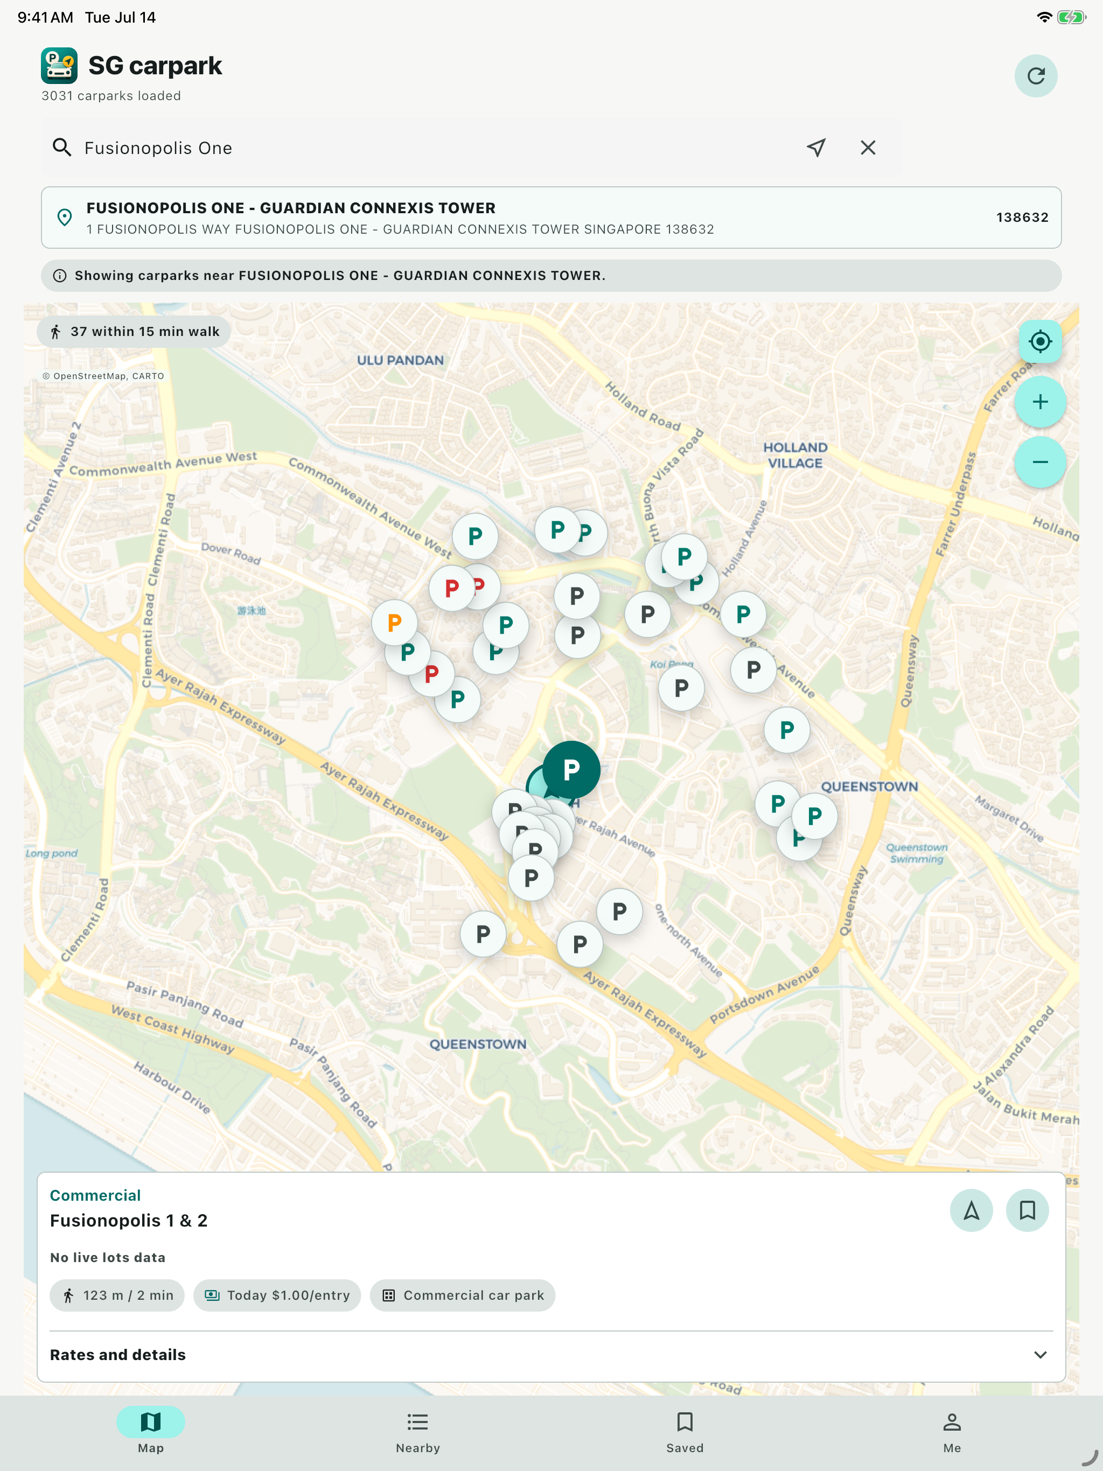Expand Rates and details section

[551, 1355]
